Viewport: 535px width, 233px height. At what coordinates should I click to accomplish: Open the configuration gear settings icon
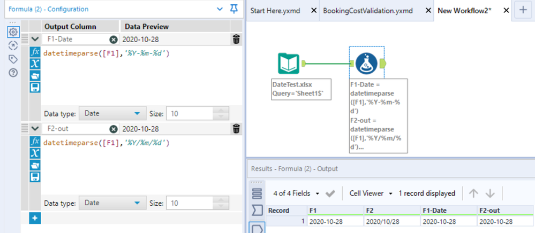[x=13, y=32]
